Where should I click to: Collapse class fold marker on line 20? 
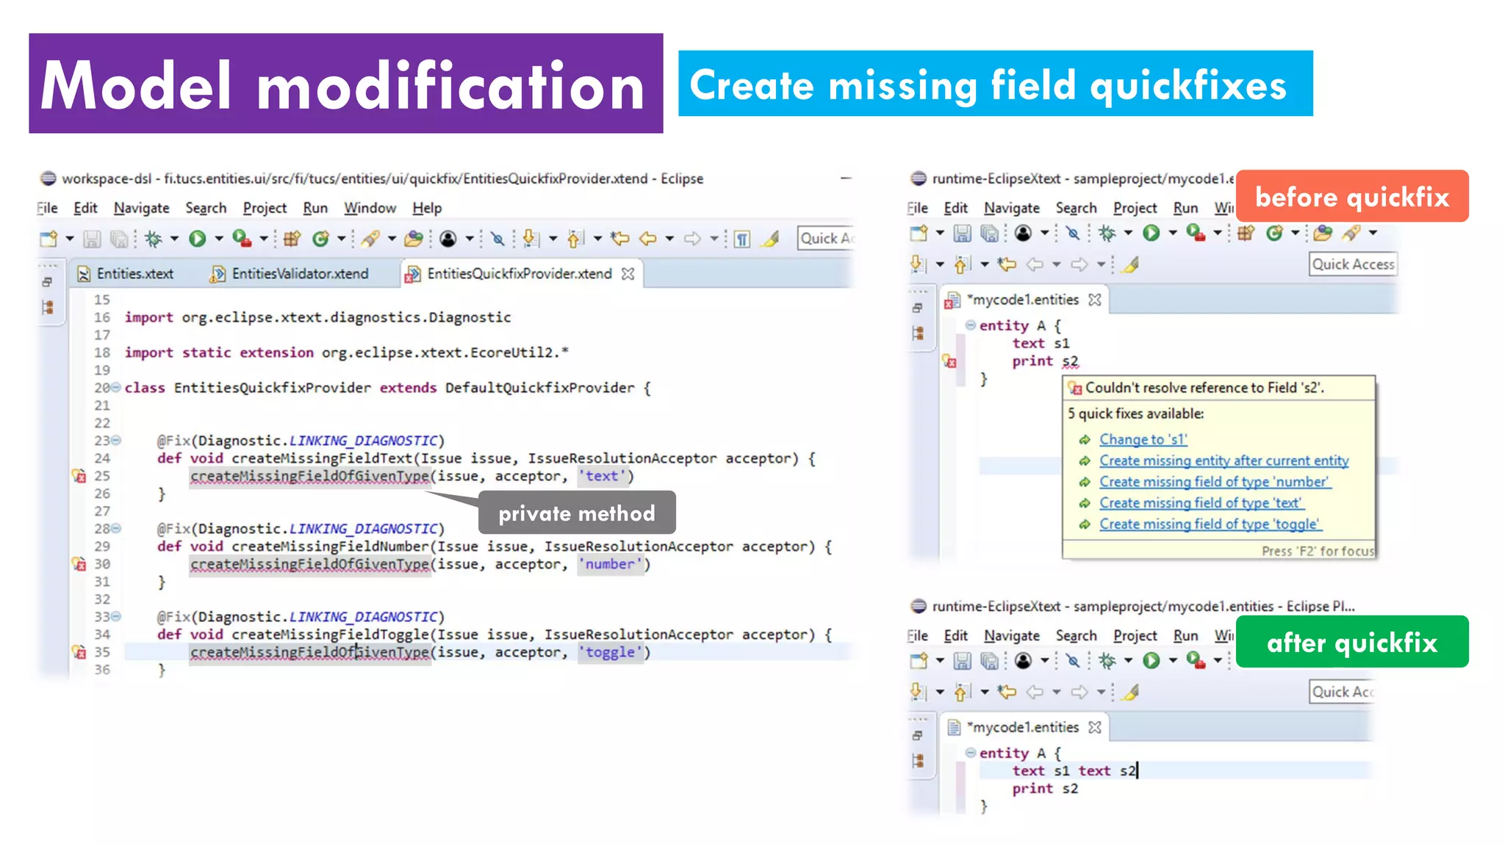[115, 387]
